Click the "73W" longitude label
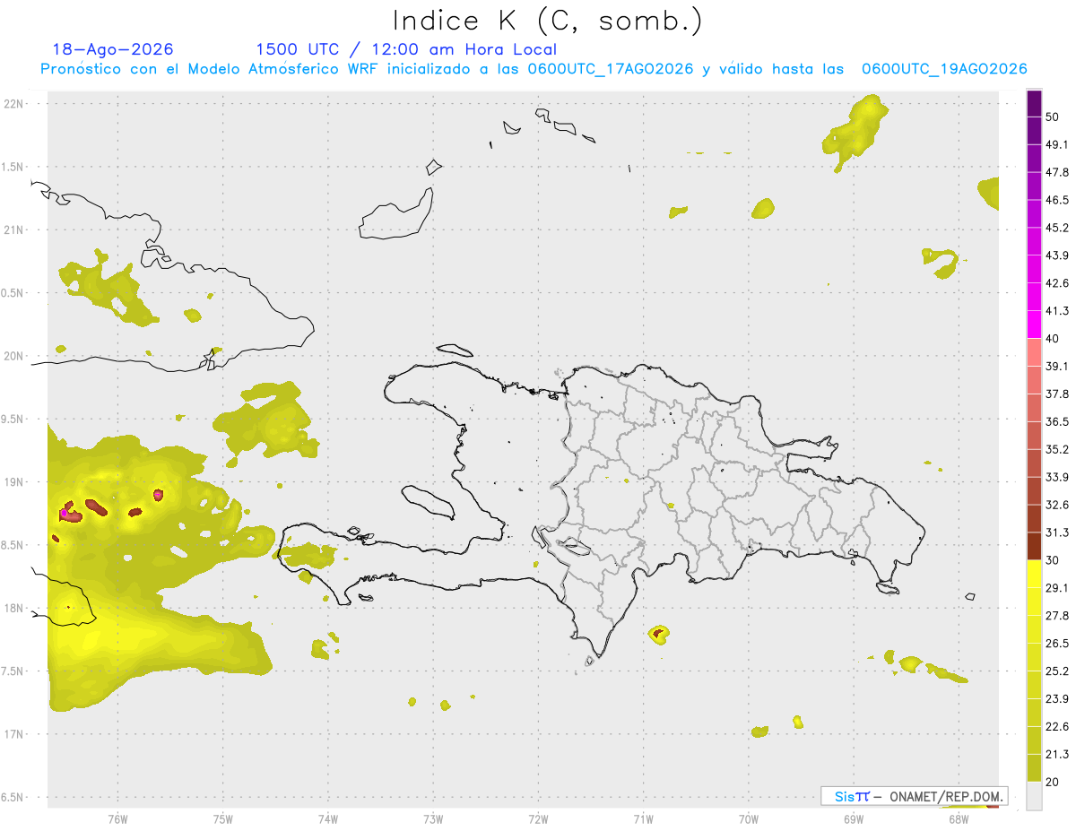The height and width of the screenshot is (831, 1076). [x=433, y=819]
